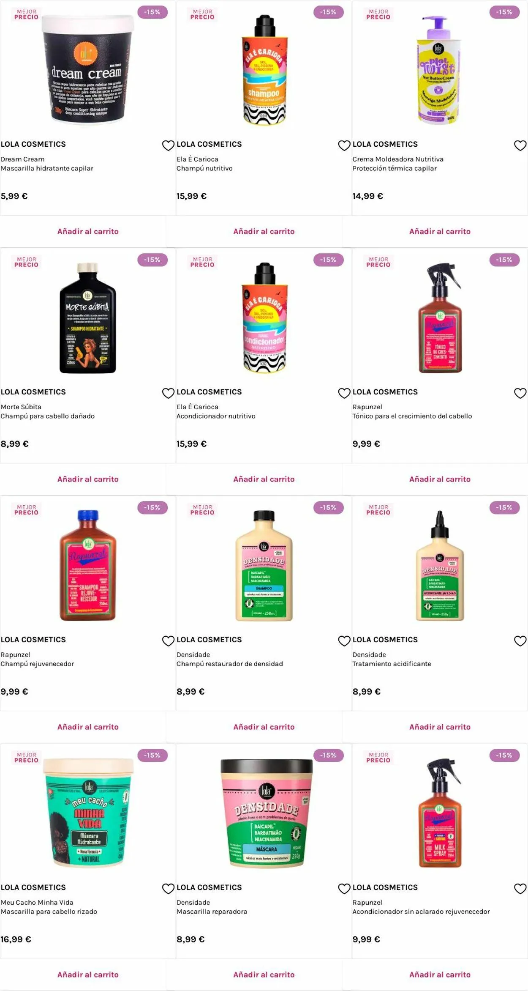Add Dream Cream to cart with Añadir al carrito
This screenshot has height=991, width=528.
[88, 231]
